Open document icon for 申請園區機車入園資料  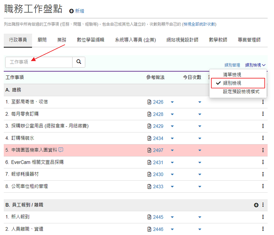[149, 150]
